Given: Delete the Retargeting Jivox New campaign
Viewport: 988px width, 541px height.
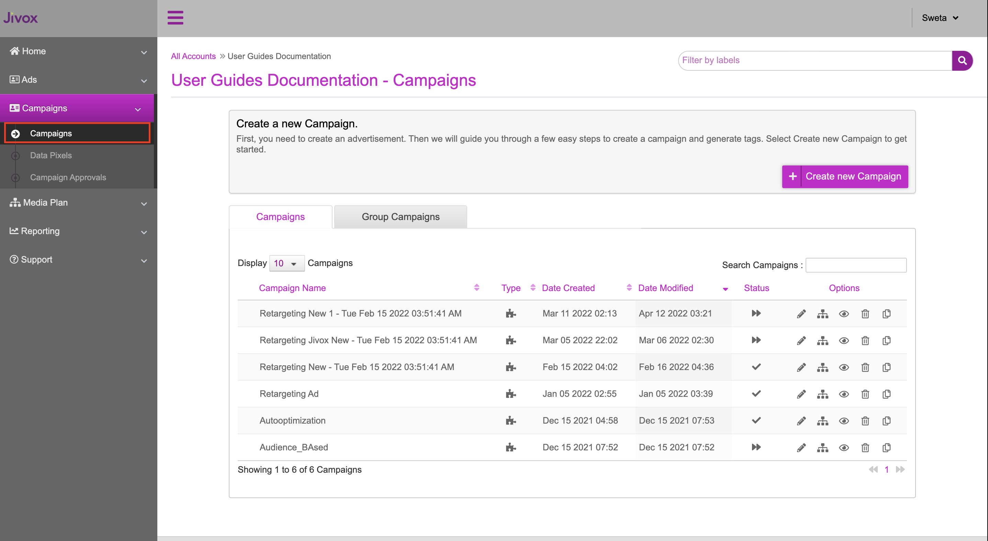Looking at the screenshot, I should pyautogui.click(x=865, y=341).
